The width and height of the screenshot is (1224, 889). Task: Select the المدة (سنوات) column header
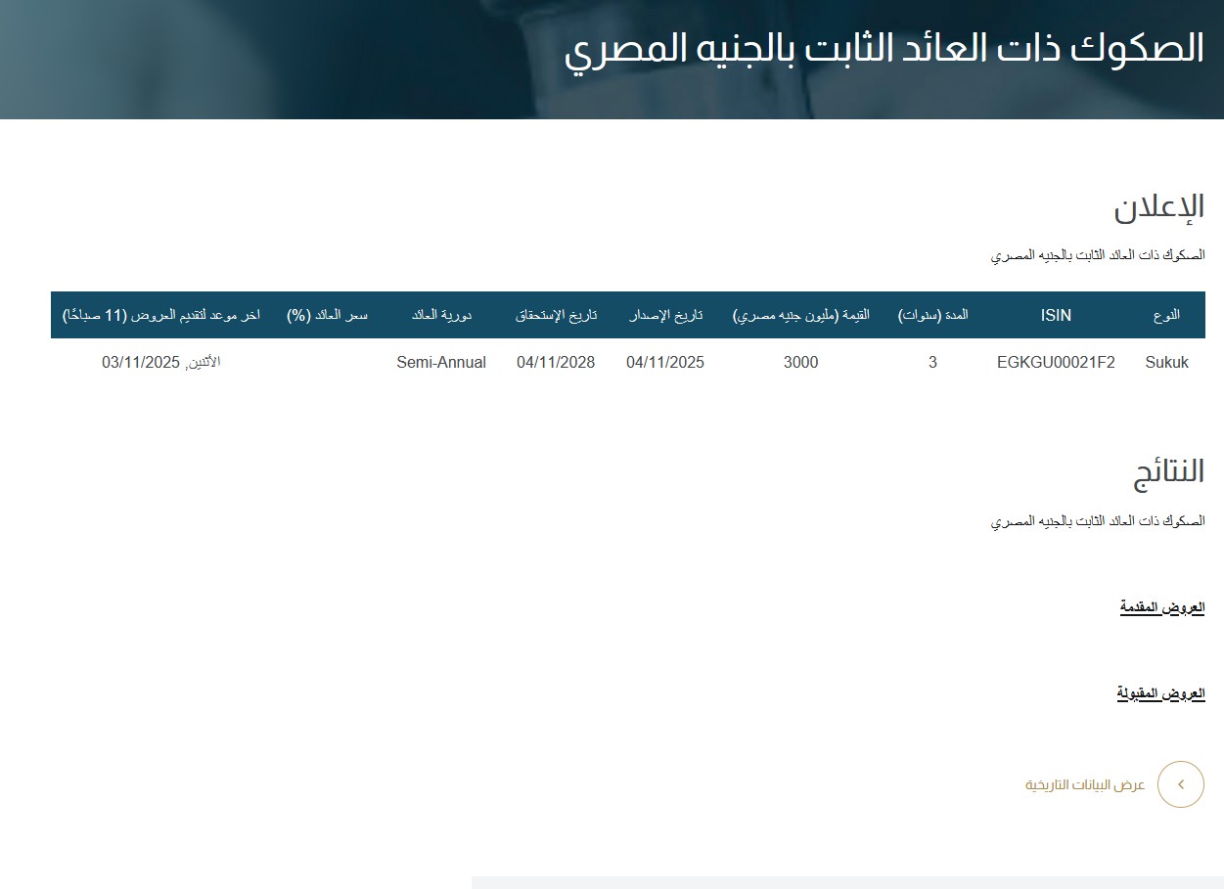tap(932, 315)
